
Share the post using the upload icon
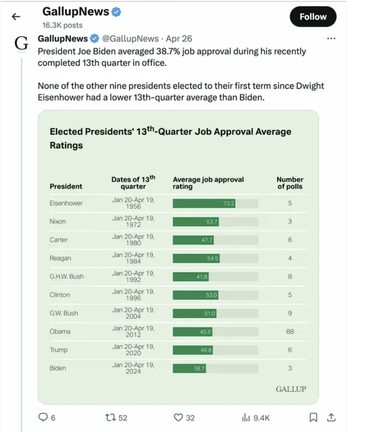click(x=331, y=417)
